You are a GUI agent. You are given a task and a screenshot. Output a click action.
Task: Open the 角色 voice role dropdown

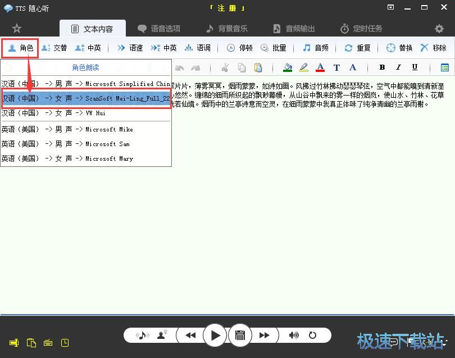20,48
